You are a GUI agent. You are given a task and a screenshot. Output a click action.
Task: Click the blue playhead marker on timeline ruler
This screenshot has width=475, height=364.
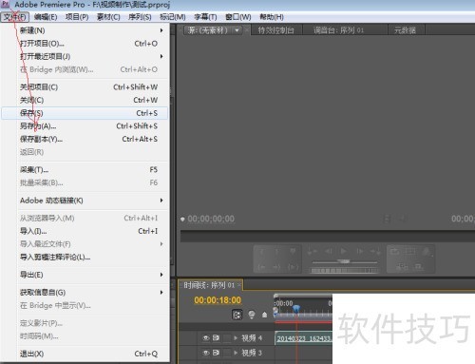tap(296, 308)
